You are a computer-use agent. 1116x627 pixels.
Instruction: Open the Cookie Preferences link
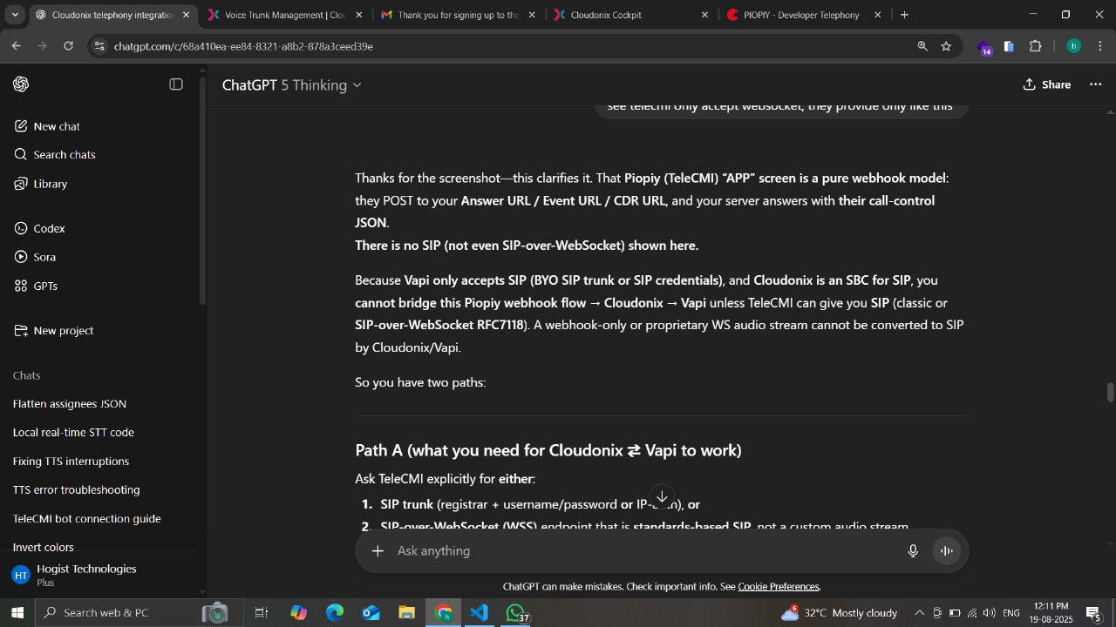(779, 587)
